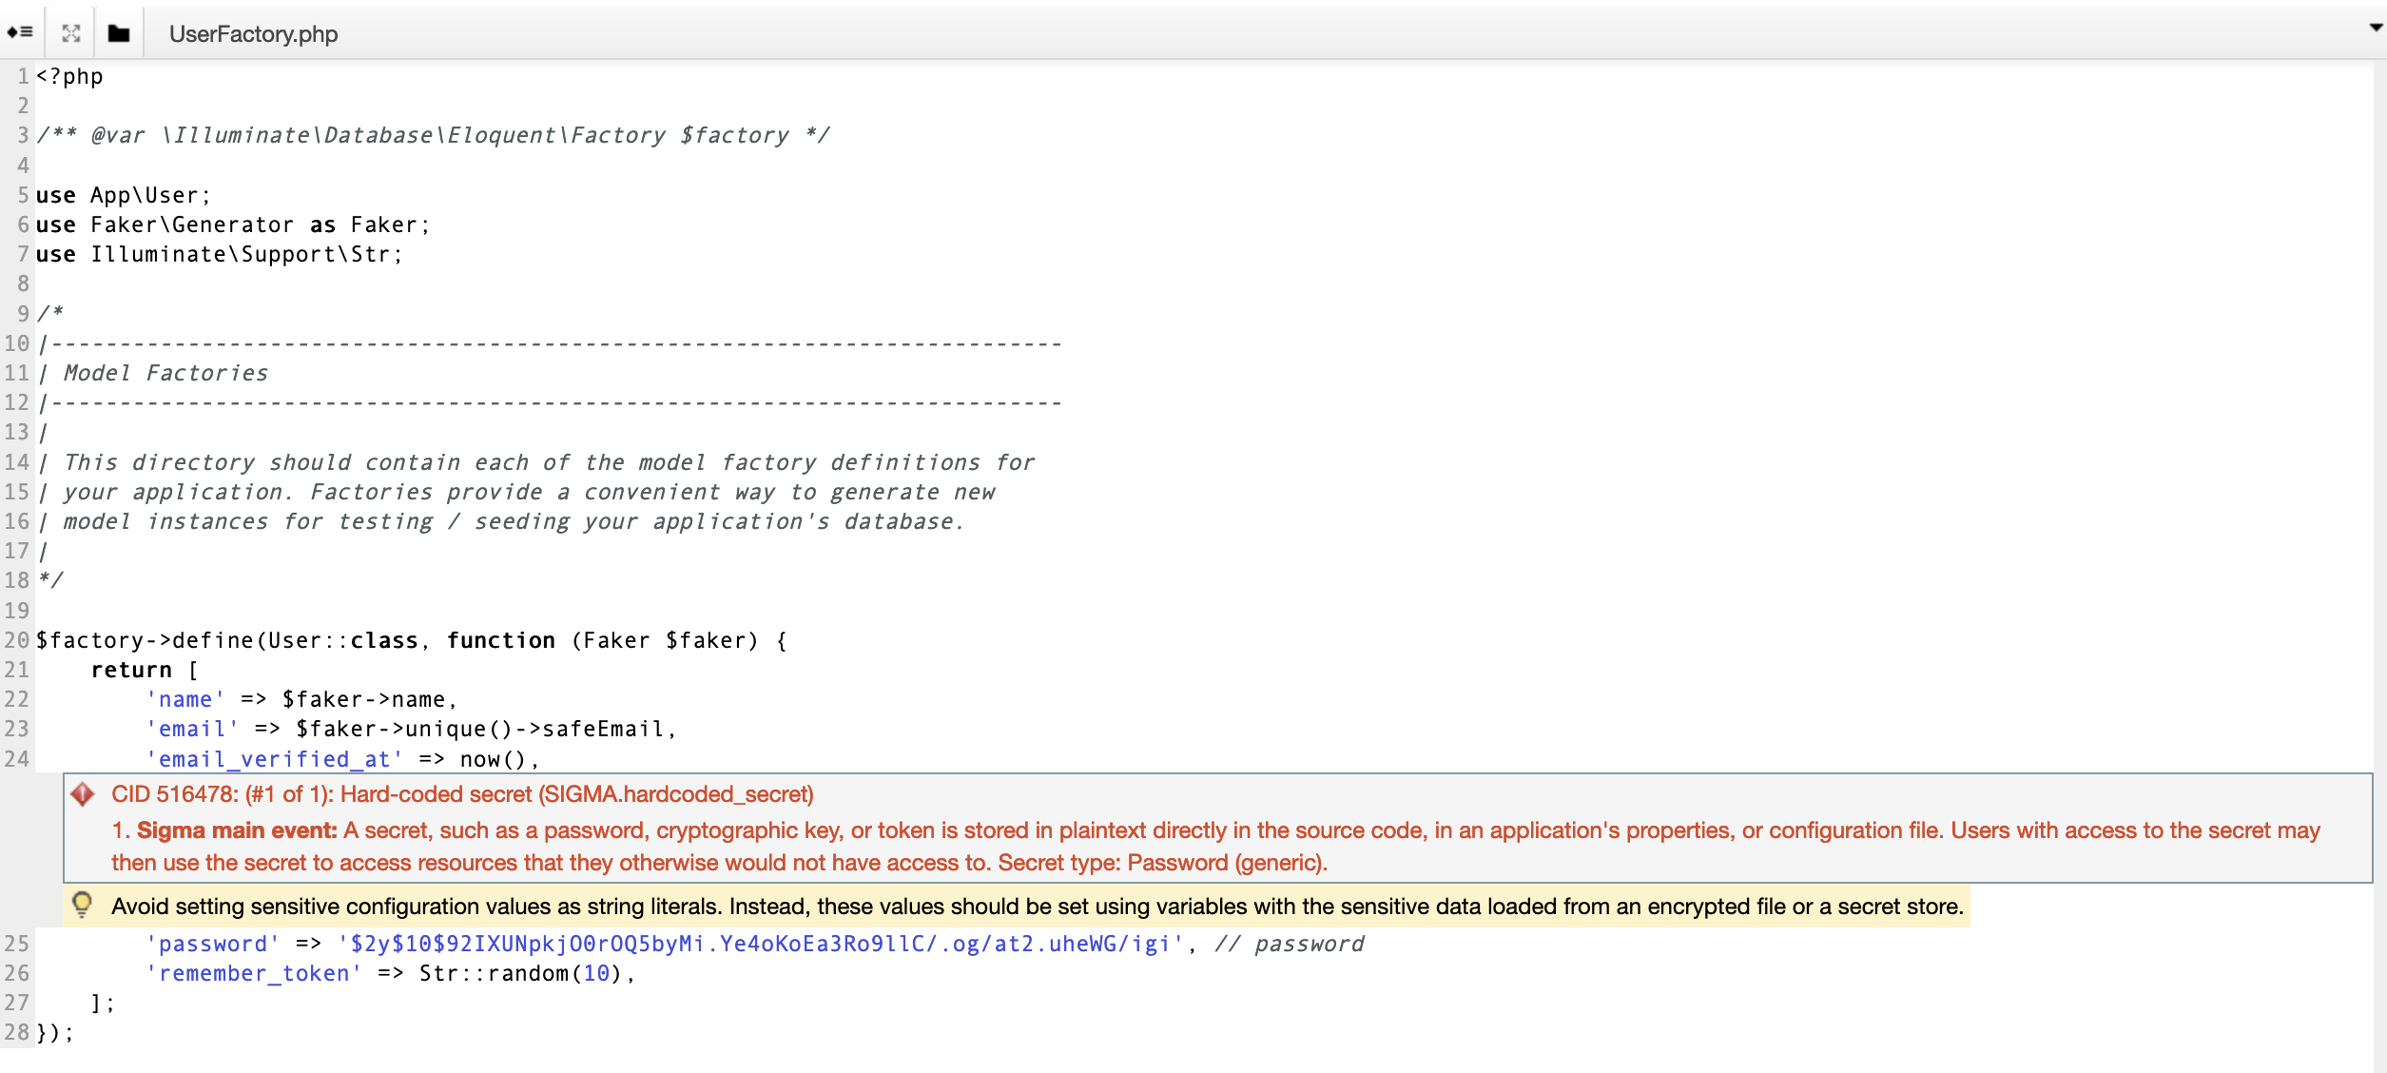
Task: Click the comment line 'your application. Factories provide'
Action: pos(529,492)
